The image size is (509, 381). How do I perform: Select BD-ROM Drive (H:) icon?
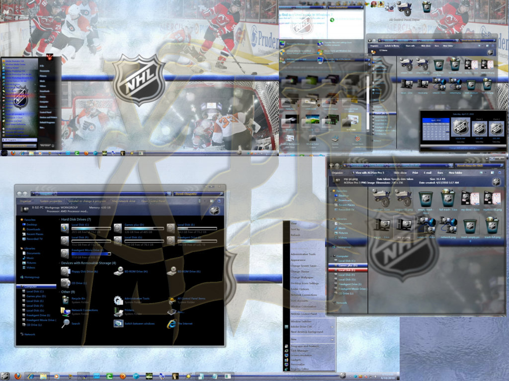click(x=118, y=271)
